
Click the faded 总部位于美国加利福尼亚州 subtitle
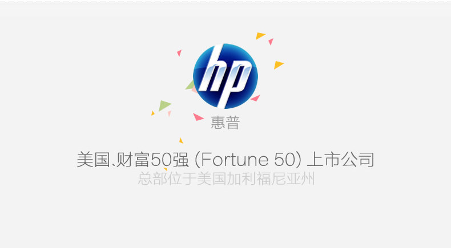click(226, 178)
